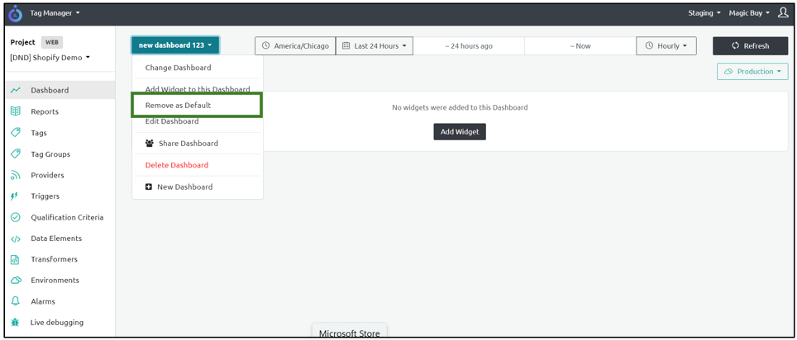Open Live debugging

pos(57,322)
